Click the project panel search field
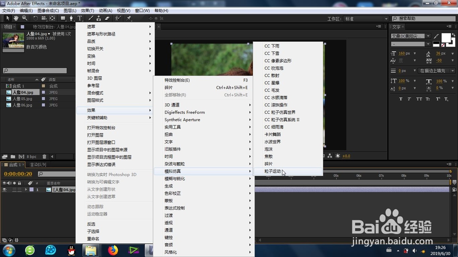 point(35,70)
